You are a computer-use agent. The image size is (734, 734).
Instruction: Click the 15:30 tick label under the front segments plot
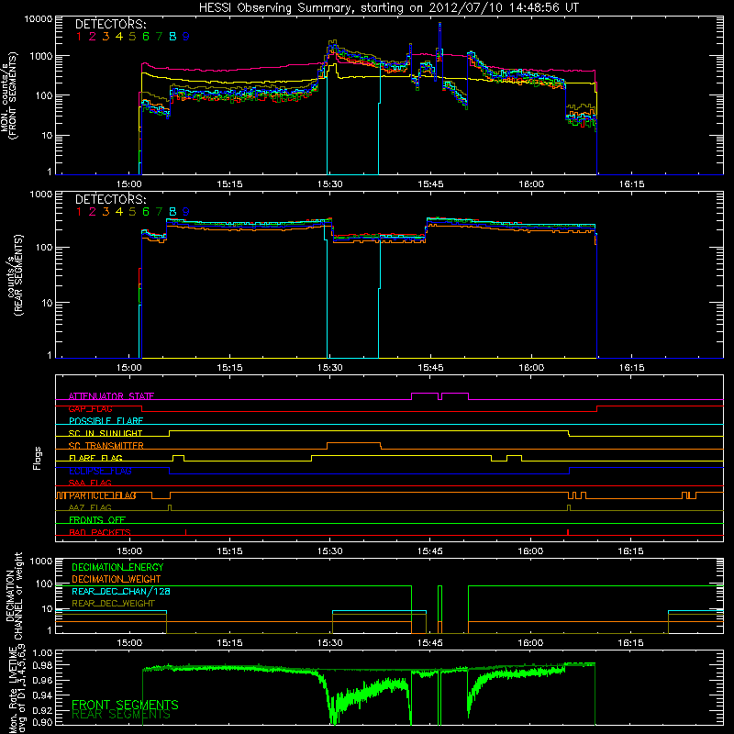(x=330, y=184)
